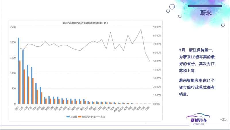Click the 总销量 legend label
The width and height of the screenshot is (230, 130).
[x=74, y=117]
